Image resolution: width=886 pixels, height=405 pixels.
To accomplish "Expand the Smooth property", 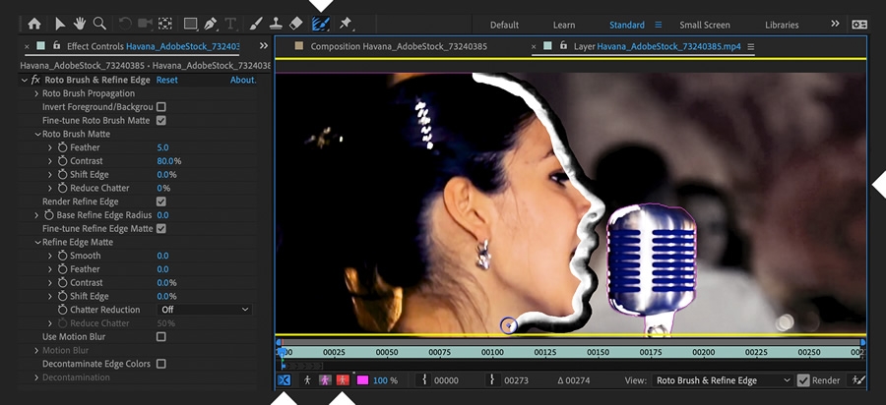I will [x=50, y=256].
